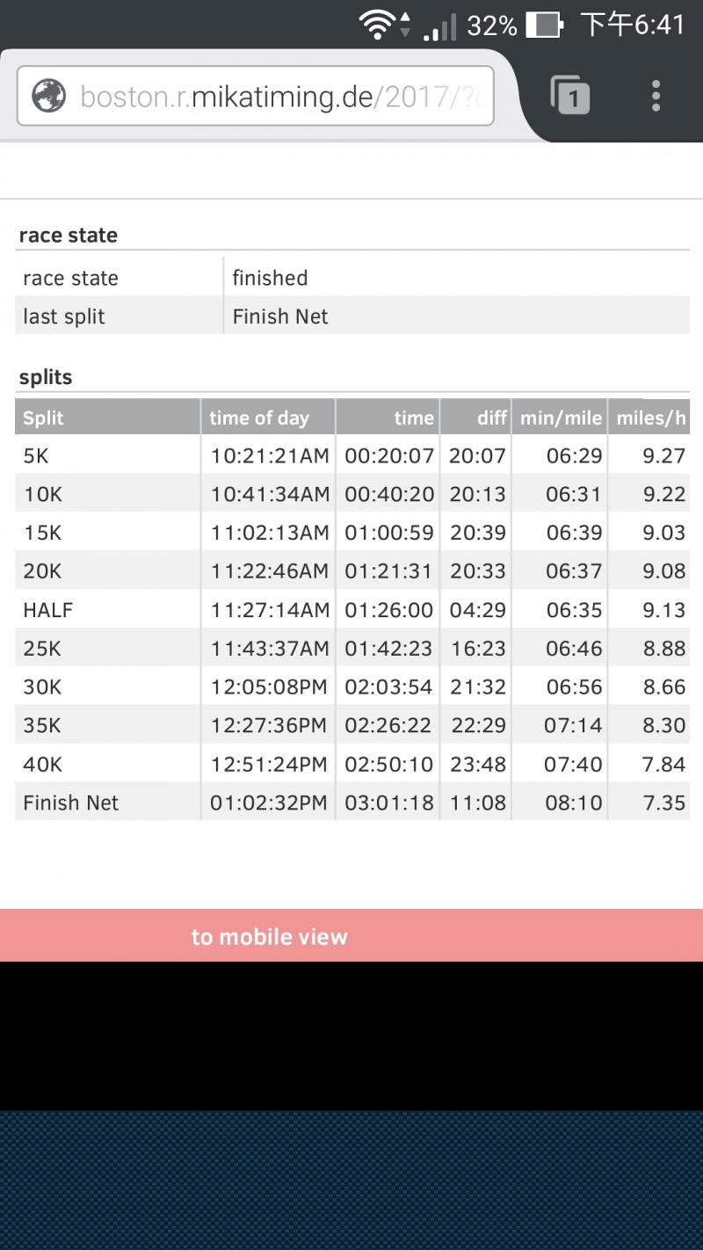Image resolution: width=703 pixels, height=1250 pixels.
Task: Tap the globe site info icon
Action: point(49,95)
